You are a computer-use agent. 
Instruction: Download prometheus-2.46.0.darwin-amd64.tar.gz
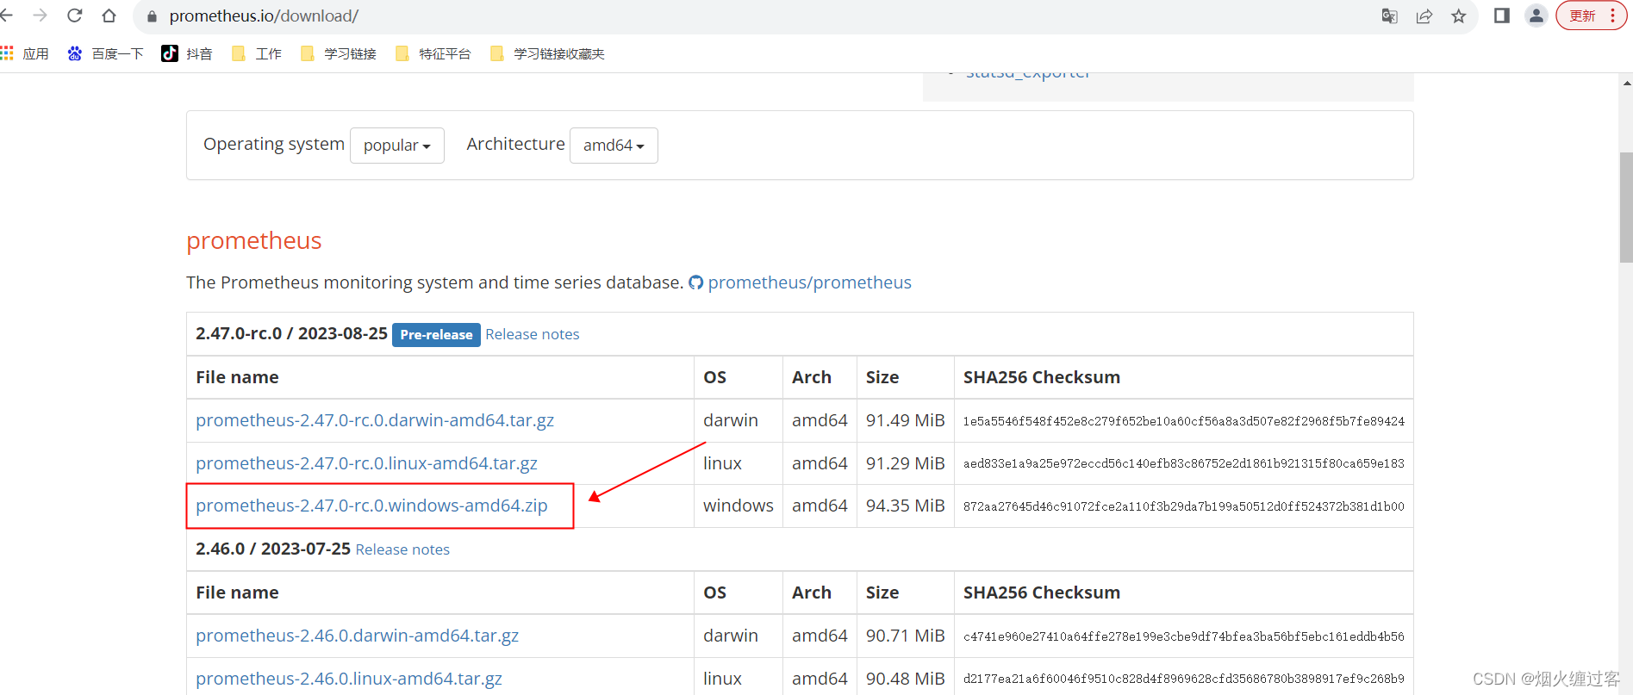tap(357, 636)
